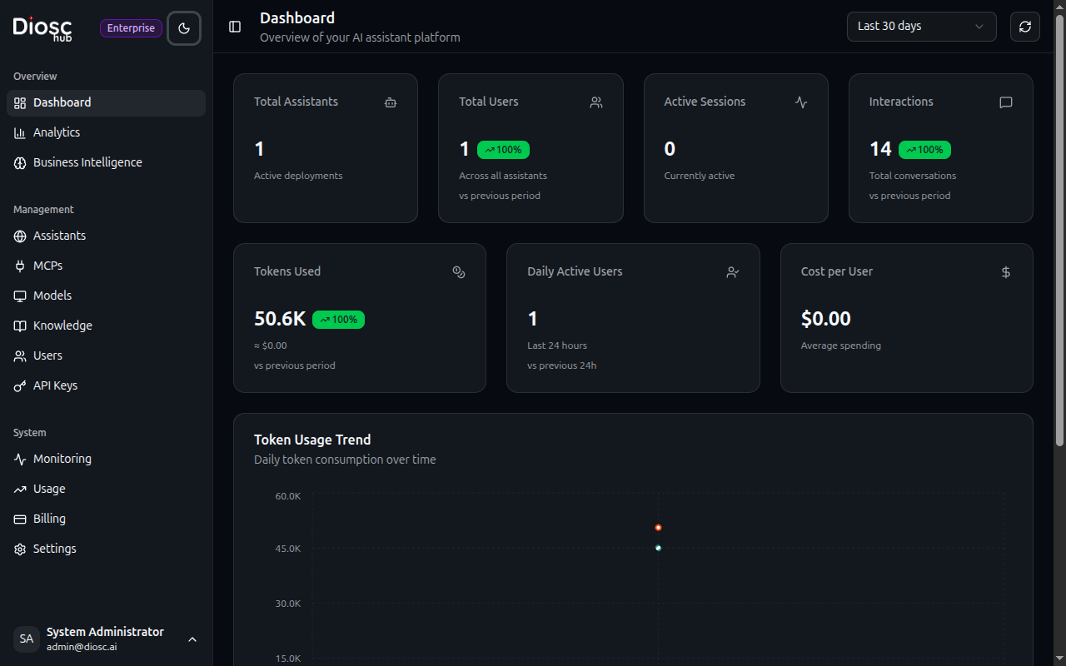The width and height of the screenshot is (1066, 666).
Task: Select the MCPs plug icon in sidebar
Action: click(19, 265)
